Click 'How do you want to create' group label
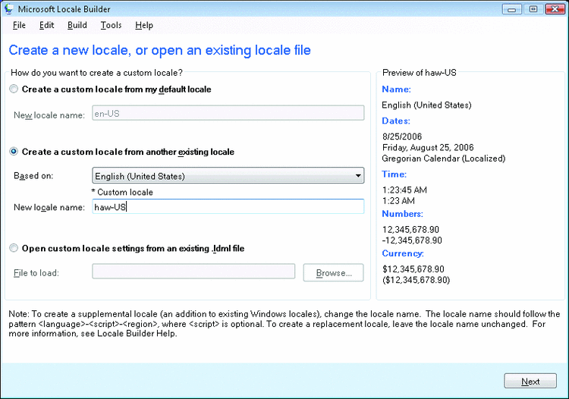The height and width of the screenshot is (399, 569). click(96, 73)
